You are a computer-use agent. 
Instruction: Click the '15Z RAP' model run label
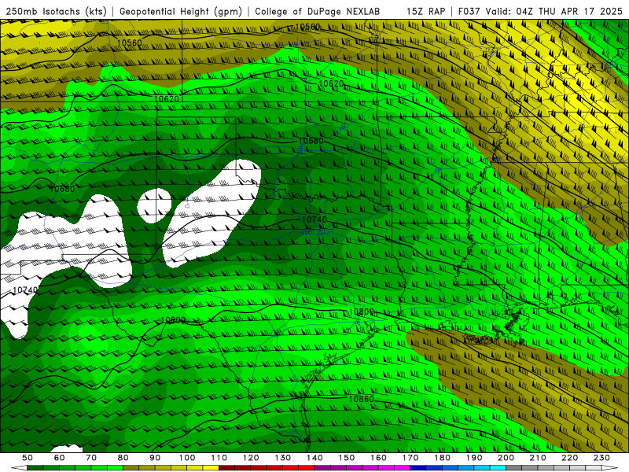point(425,12)
